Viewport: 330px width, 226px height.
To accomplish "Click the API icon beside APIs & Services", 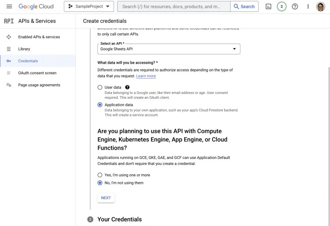I will click(x=9, y=21).
